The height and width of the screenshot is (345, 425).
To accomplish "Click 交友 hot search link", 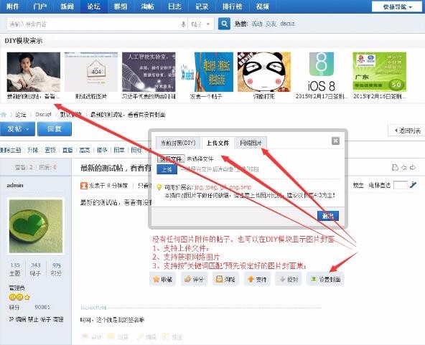I will click(271, 24).
